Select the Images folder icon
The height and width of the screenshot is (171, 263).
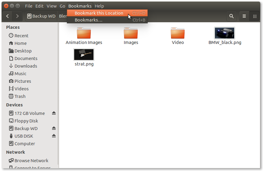(x=131, y=33)
